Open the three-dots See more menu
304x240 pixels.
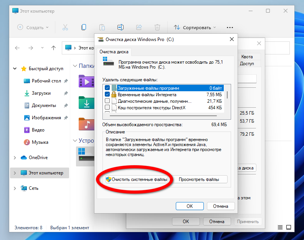(230, 28)
